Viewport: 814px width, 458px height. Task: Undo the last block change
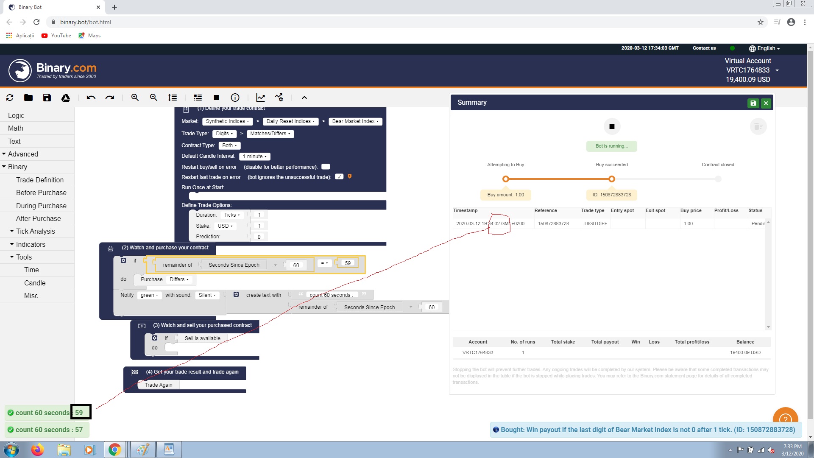[x=90, y=98]
